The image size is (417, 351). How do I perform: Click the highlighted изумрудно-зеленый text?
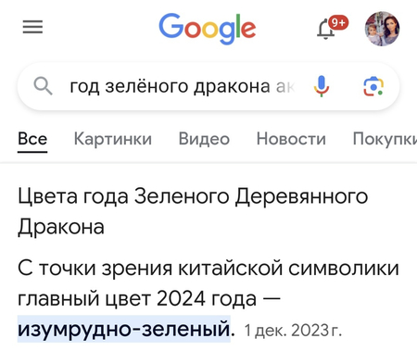click(x=124, y=329)
